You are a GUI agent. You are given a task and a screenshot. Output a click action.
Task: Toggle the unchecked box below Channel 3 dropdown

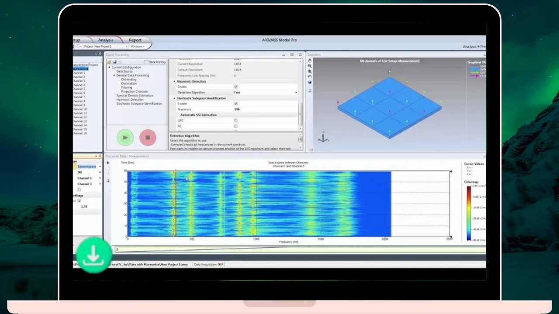pos(79,190)
